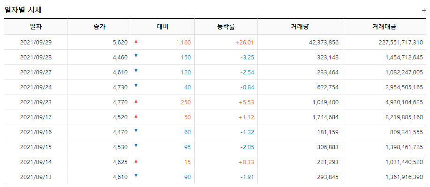Select date cell 2021/09/24
This screenshot has height=187, width=430.
pyautogui.click(x=36, y=87)
